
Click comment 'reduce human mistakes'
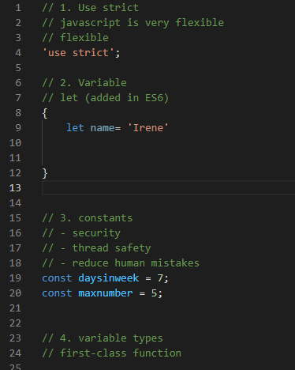coord(136,263)
